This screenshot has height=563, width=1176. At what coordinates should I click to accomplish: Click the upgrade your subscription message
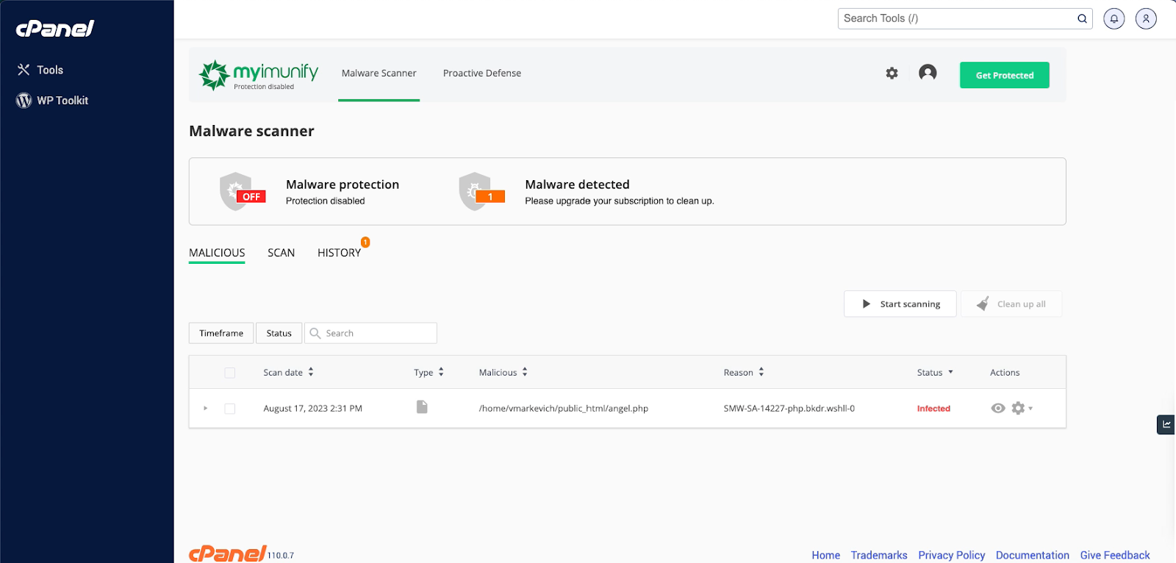[619, 201]
